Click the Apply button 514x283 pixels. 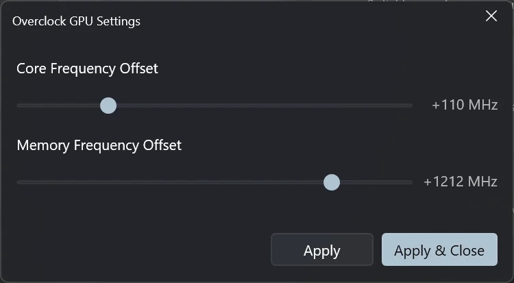321,250
